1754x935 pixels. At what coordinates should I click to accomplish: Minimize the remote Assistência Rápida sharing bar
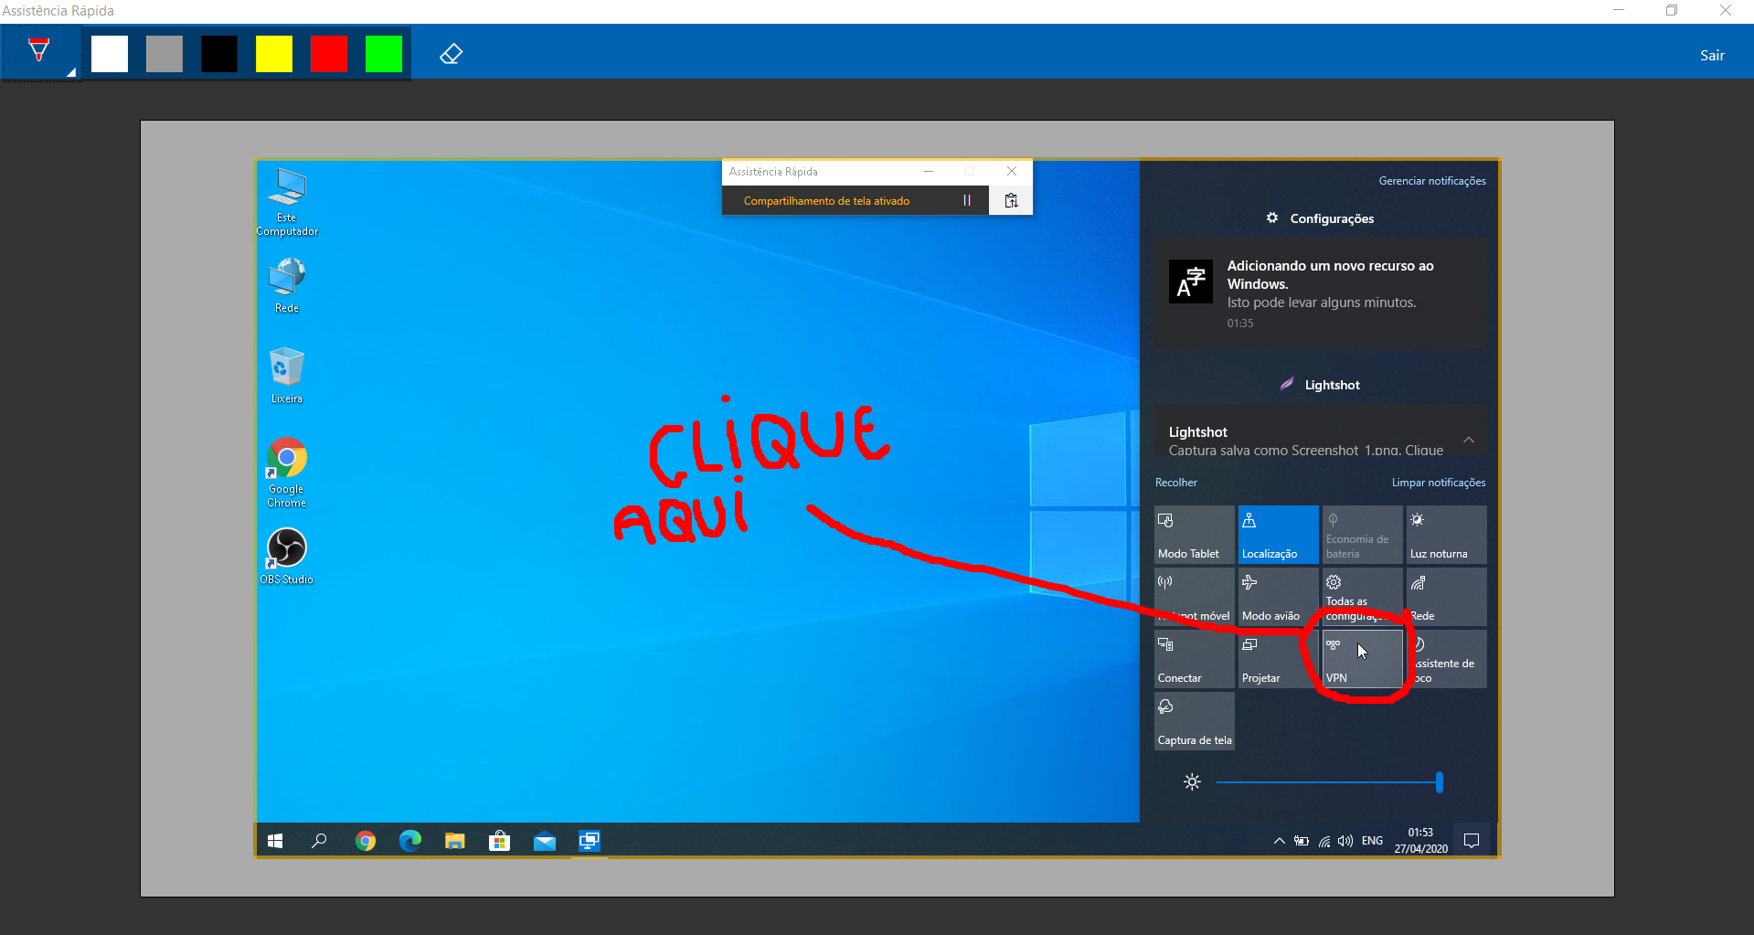[929, 171]
